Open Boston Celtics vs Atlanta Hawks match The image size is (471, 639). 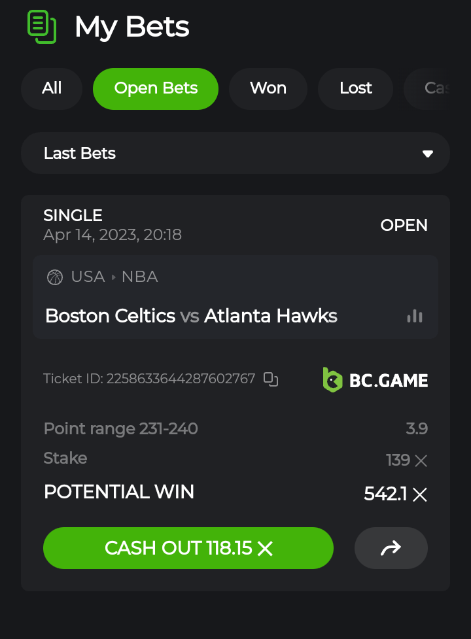[x=191, y=317]
